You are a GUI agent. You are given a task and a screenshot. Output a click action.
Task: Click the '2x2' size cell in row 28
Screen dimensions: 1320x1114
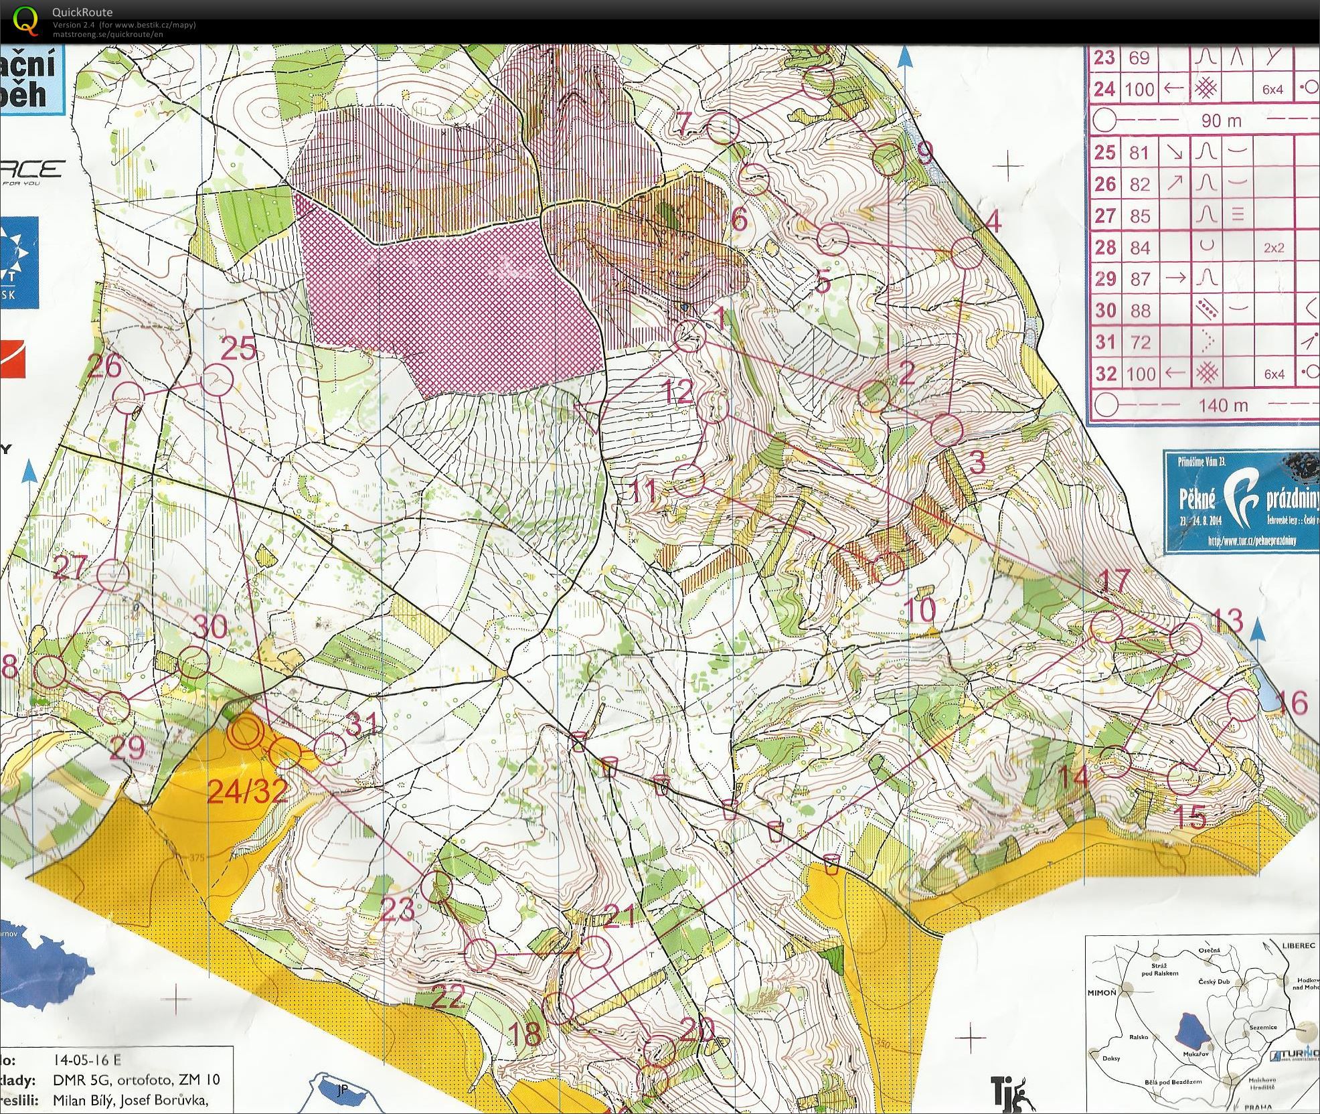coord(1274,248)
